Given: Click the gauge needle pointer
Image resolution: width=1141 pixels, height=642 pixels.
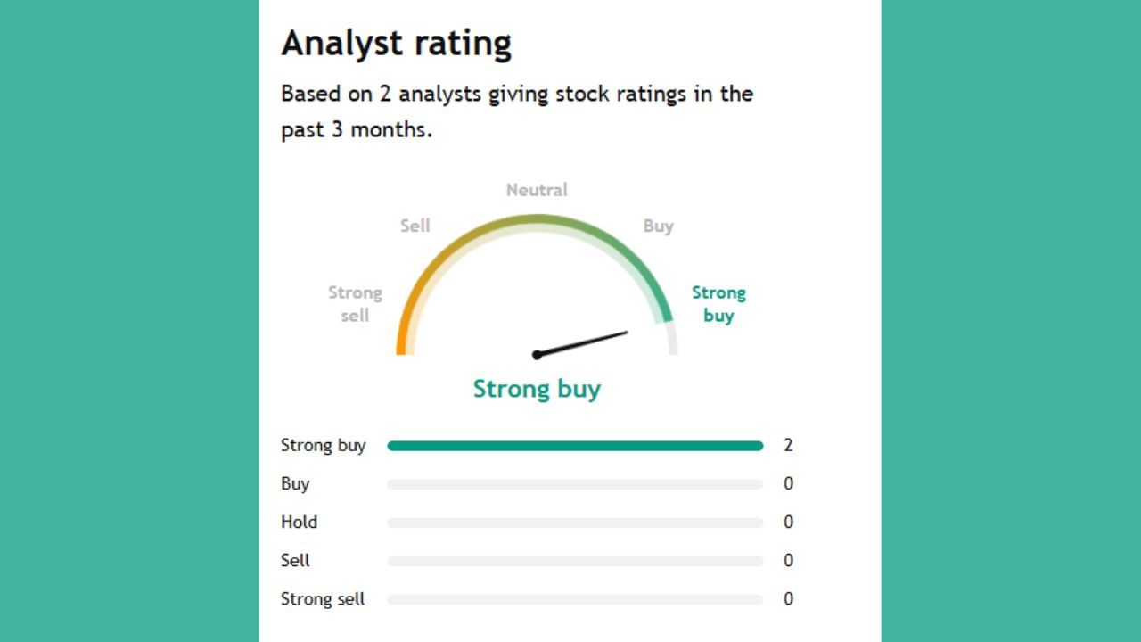Looking at the screenshot, I should (582, 343).
